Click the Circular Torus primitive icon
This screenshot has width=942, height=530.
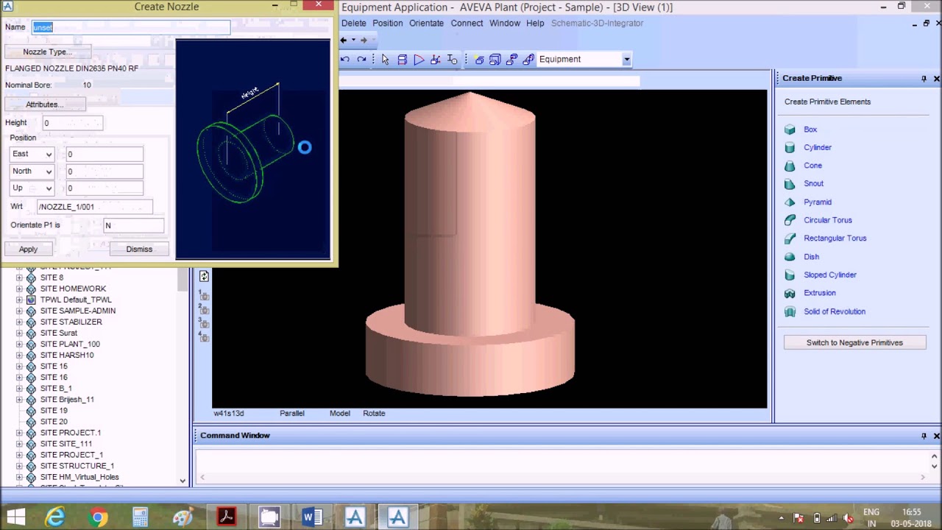(x=790, y=220)
